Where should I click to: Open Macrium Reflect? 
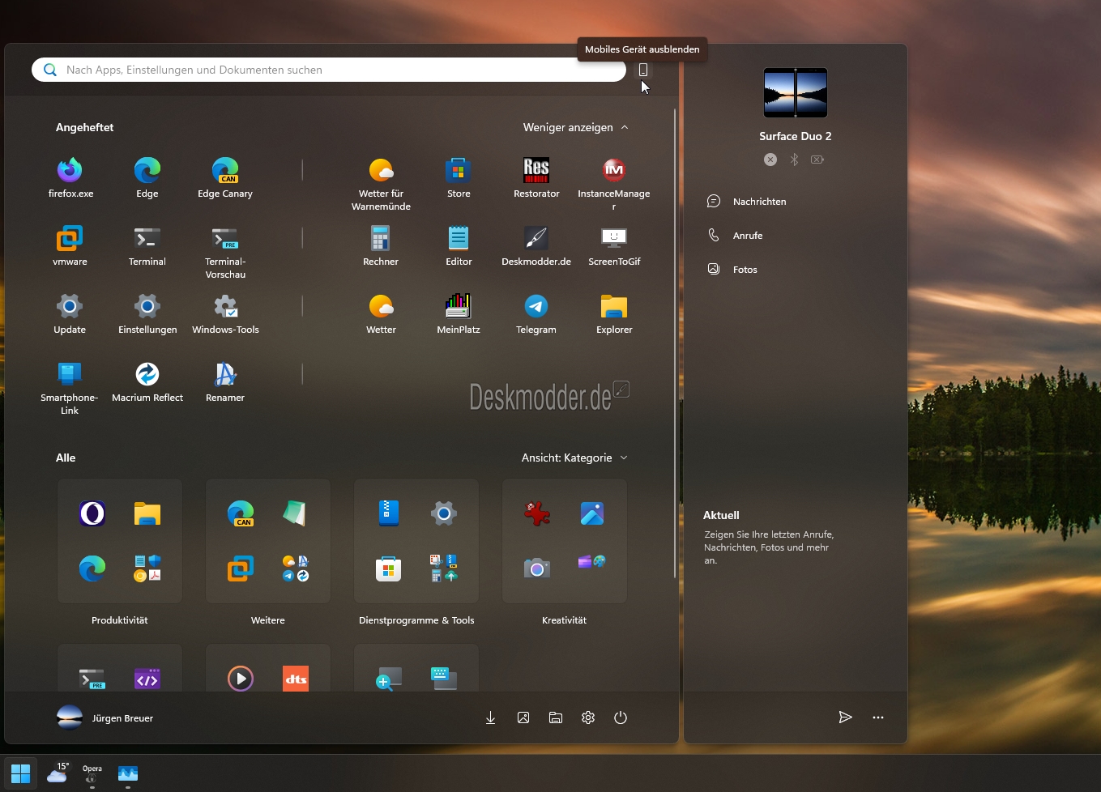point(147,382)
